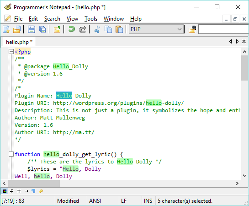Click the 'Well, hello, Dolly' line
This screenshot has width=249, height=206.
43,176
